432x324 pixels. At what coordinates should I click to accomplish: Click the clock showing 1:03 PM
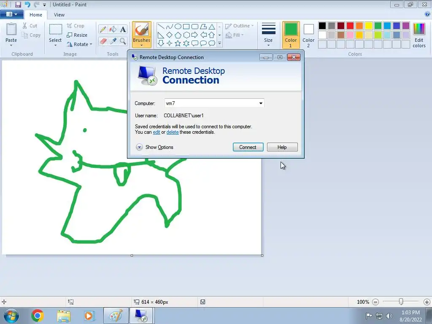[x=410, y=313]
